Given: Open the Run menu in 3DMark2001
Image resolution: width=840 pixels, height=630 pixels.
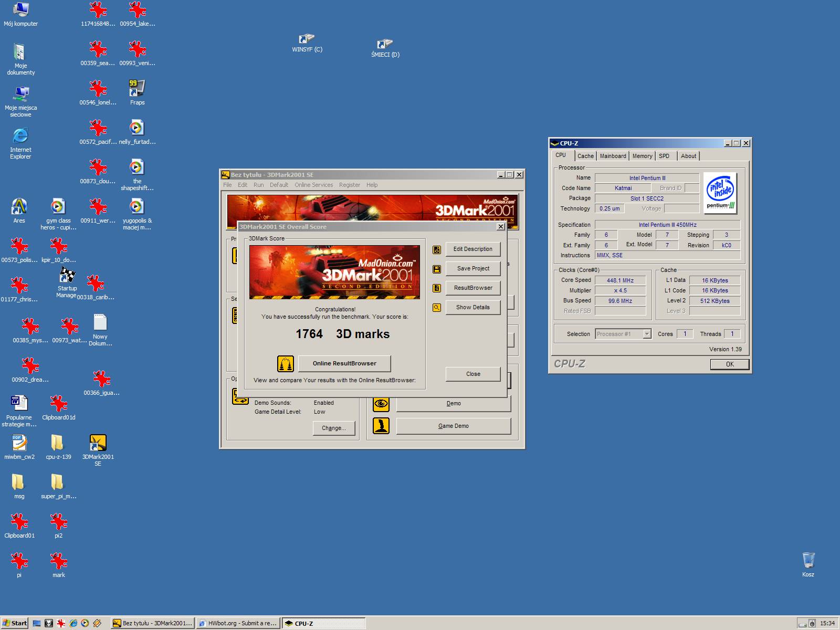Looking at the screenshot, I should pos(258,185).
